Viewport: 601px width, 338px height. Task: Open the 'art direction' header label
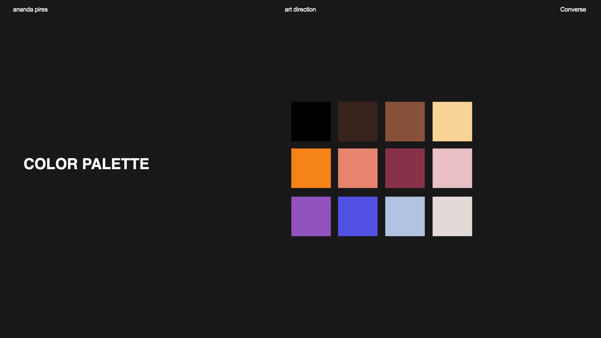[300, 9]
